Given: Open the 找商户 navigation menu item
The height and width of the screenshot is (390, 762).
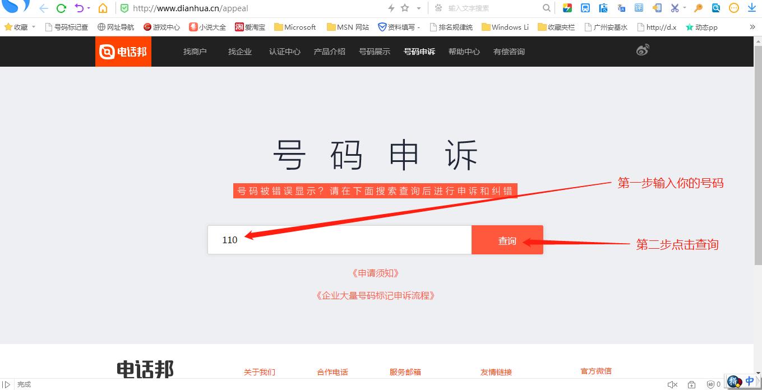Looking at the screenshot, I should tap(195, 52).
